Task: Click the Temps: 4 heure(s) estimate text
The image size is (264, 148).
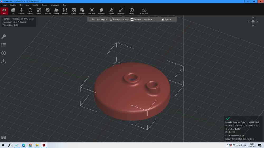Action: (x=18, y=19)
